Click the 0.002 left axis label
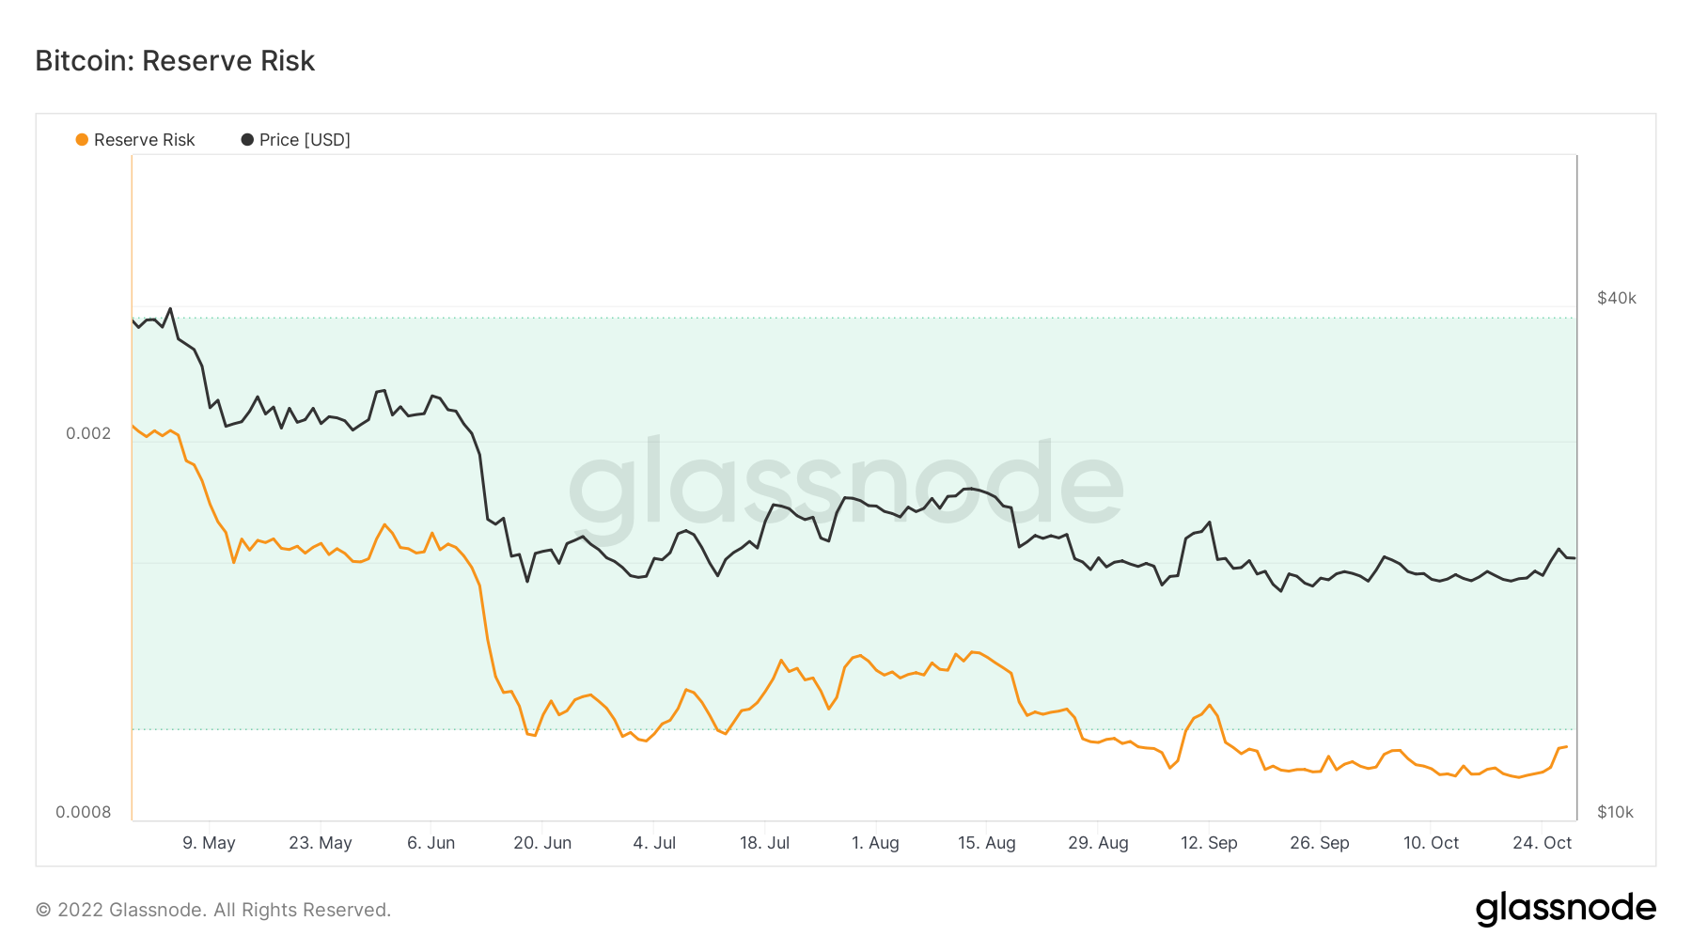This screenshot has width=1692, height=952. point(88,433)
